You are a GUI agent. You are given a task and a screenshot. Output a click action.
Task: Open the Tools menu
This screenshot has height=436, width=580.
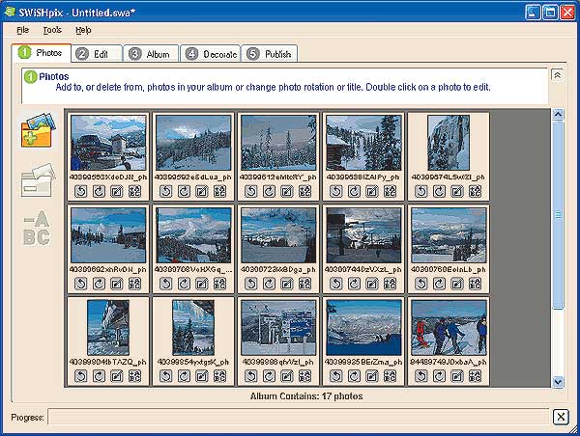point(52,31)
